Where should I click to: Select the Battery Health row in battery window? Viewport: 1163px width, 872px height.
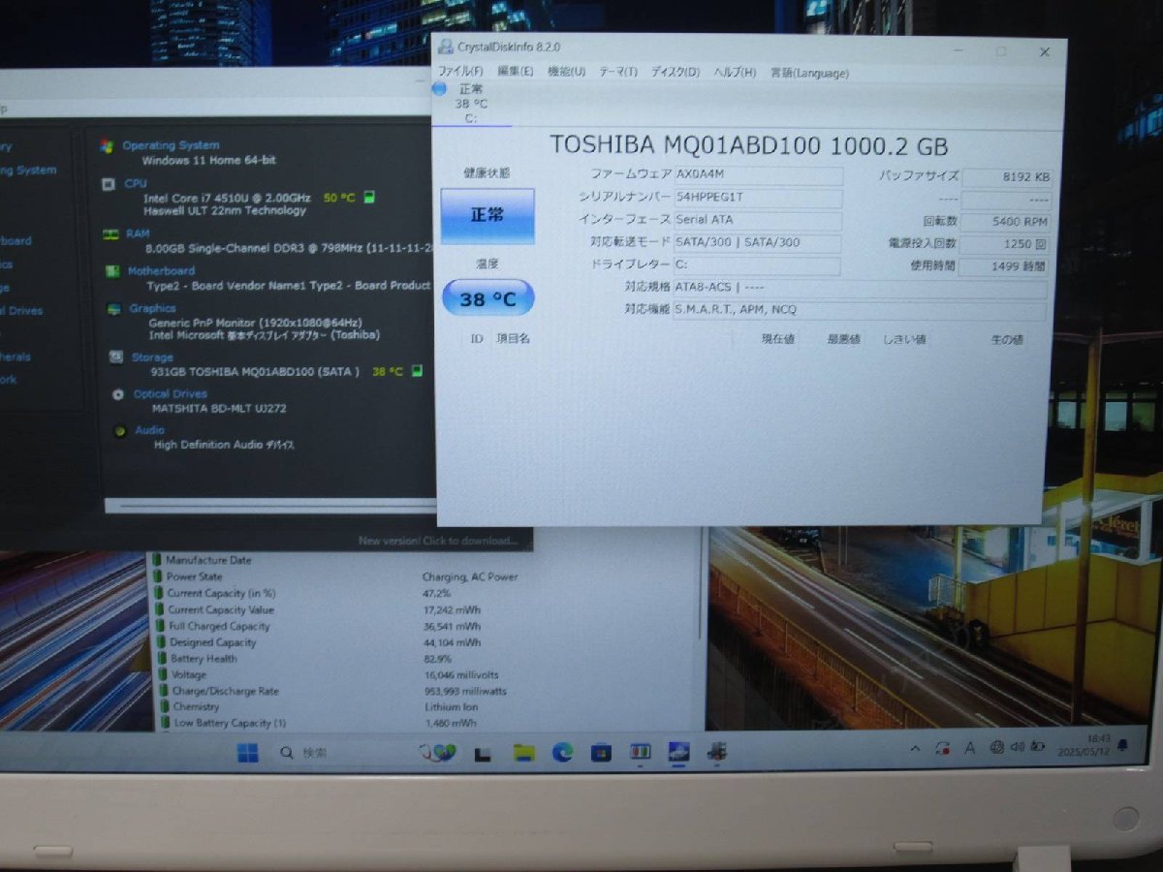click(426, 659)
